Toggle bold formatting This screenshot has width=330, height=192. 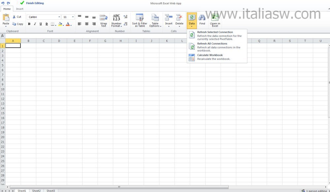tap(29, 24)
